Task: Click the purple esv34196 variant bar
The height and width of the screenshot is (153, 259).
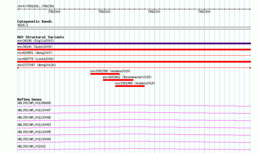Action: coord(134,43)
